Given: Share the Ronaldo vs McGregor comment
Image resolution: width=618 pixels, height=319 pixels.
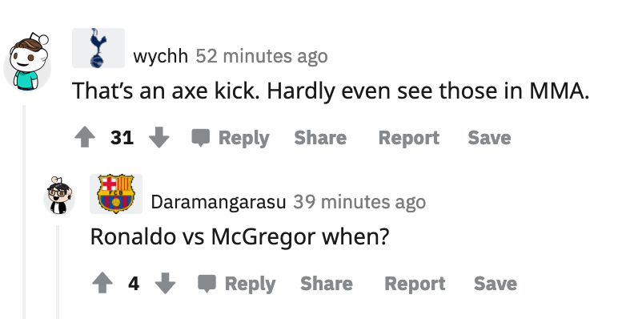Looking at the screenshot, I should click(327, 284).
